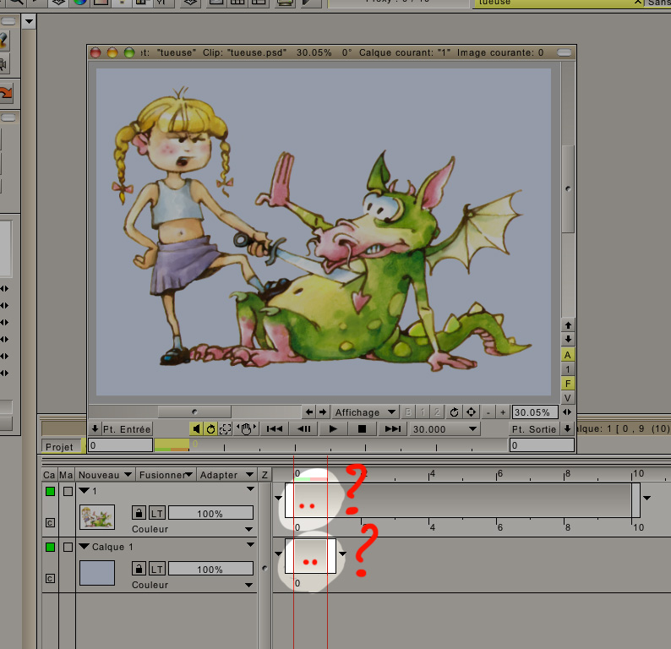
Task: Open Calque 1 options arrow at right
Action: click(250, 544)
